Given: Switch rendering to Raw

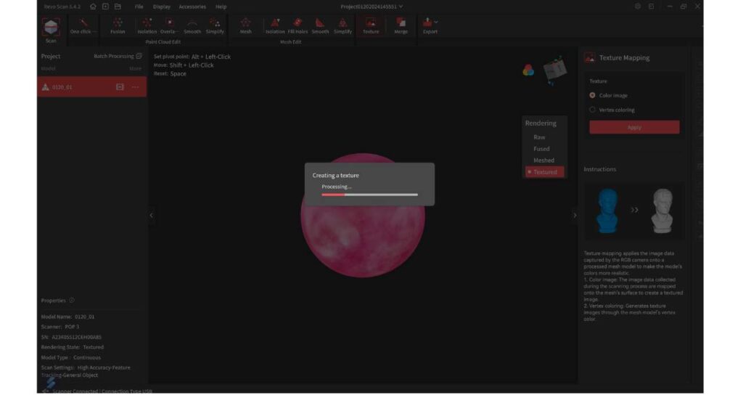Looking at the screenshot, I should (539, 137).
